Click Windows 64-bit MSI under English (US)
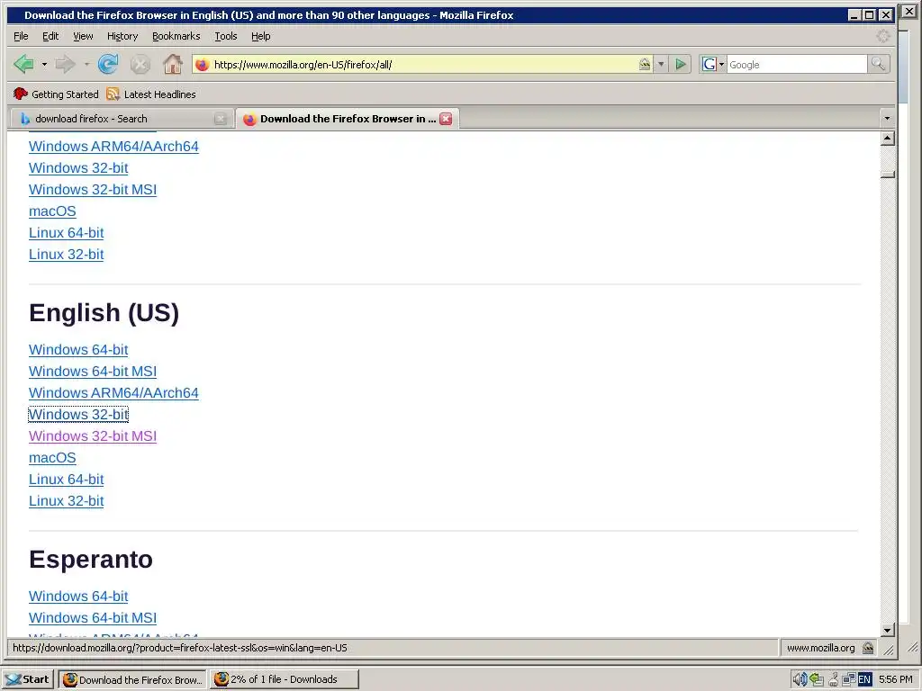Screen dimensions: 922x691 pyautogui.click(x=93, y=372)
